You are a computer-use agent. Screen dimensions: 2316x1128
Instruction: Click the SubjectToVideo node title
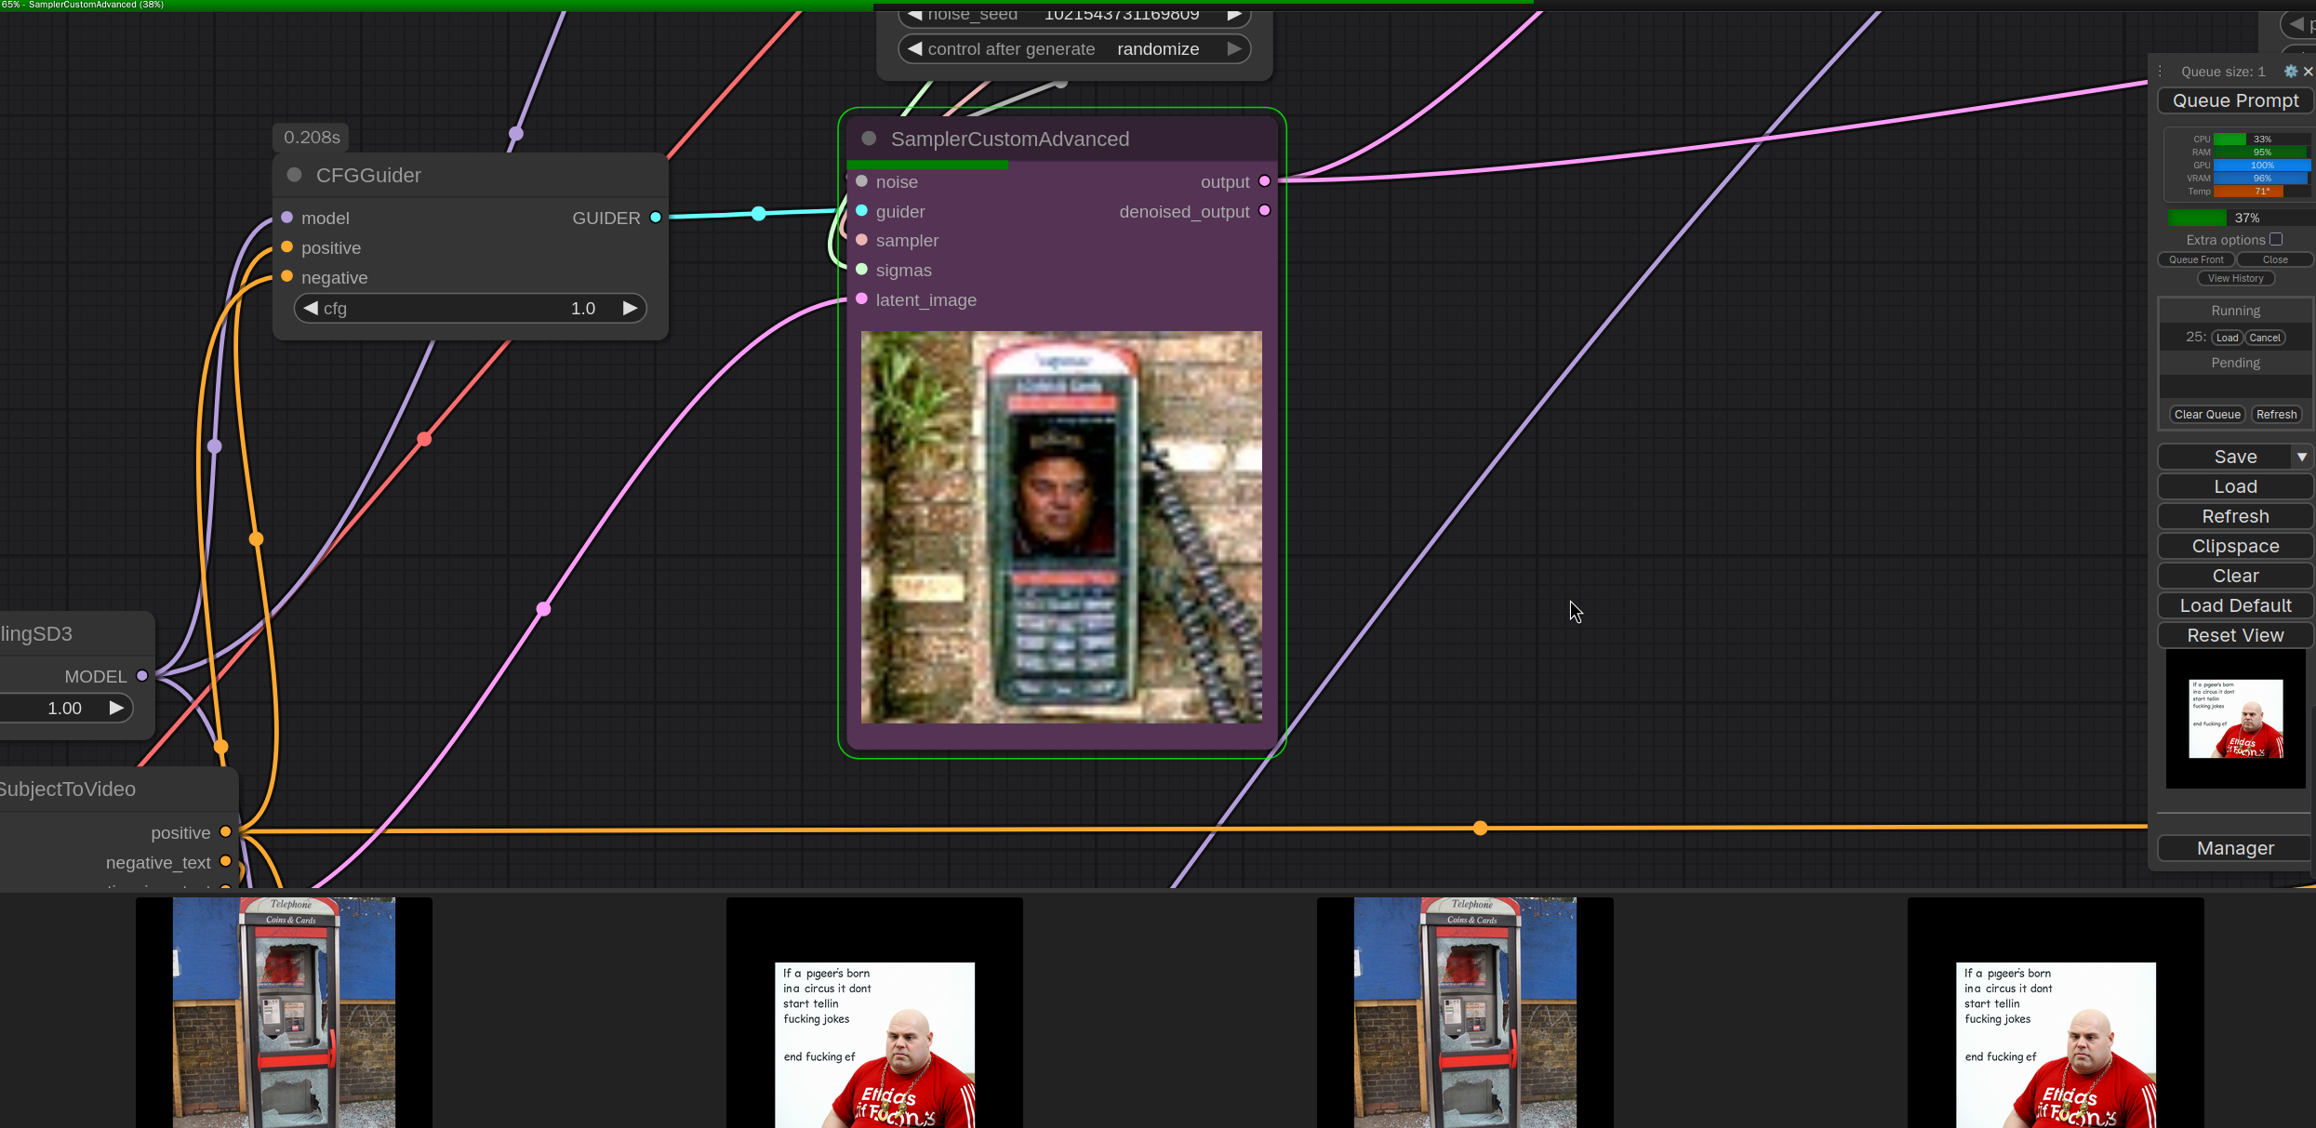tap(67, 789)
